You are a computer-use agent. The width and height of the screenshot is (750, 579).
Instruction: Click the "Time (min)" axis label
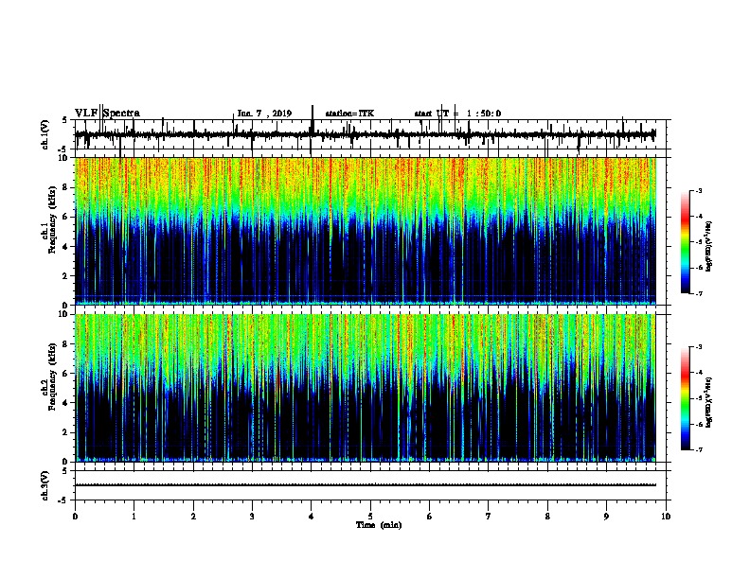379,525
